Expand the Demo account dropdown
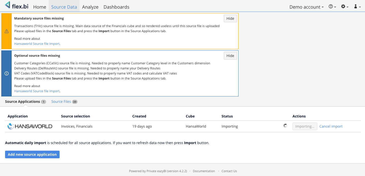Viewport: 365px width, 176px height. [306, 7]
